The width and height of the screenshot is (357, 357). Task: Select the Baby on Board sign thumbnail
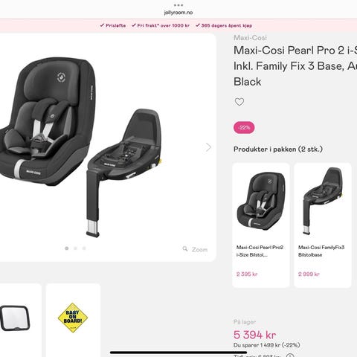73,318
